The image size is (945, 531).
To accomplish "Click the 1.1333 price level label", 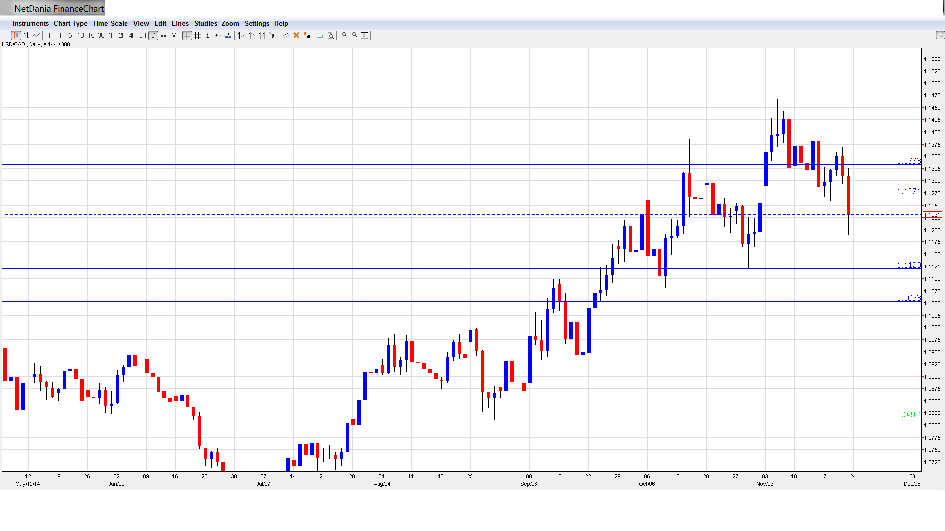I will [x=908, y=161].
